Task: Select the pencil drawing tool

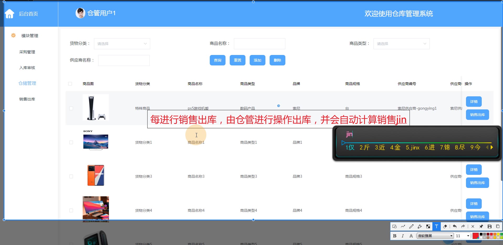Action: click(411, 226)
